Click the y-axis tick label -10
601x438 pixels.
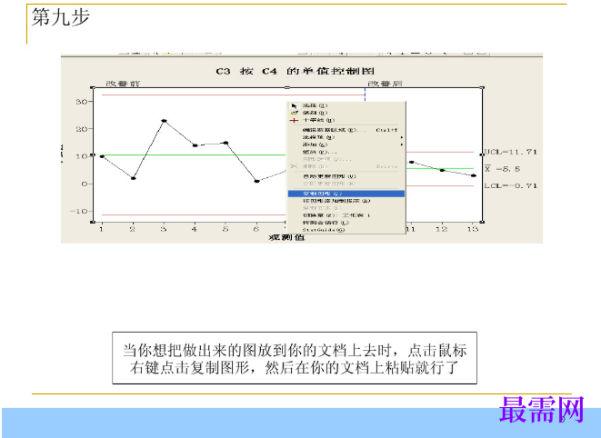point(79,211)
